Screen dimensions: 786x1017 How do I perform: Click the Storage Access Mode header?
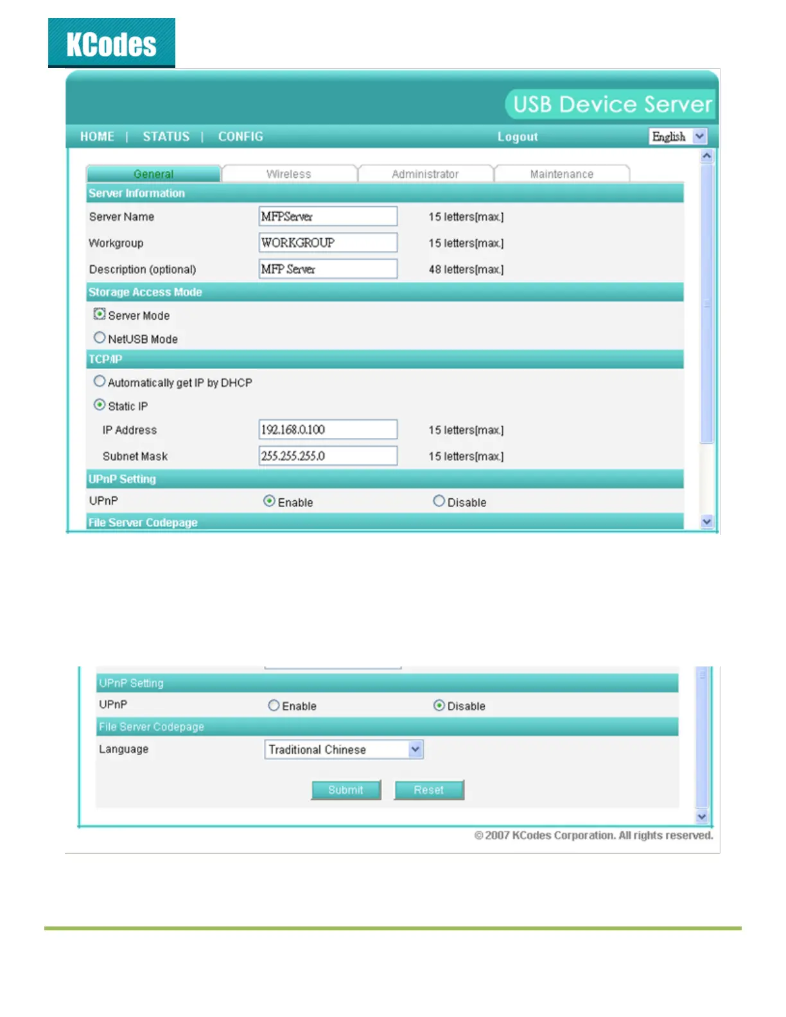(x=385, y=292)
